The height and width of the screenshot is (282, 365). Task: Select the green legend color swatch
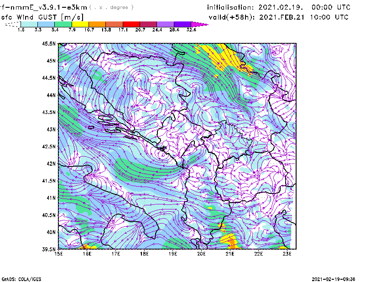click(63, 24)
